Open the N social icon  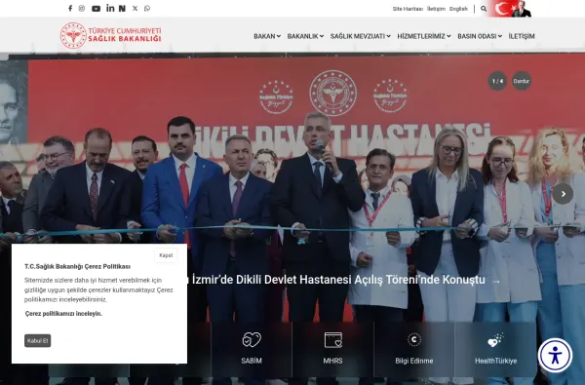(x=122, y=8)
